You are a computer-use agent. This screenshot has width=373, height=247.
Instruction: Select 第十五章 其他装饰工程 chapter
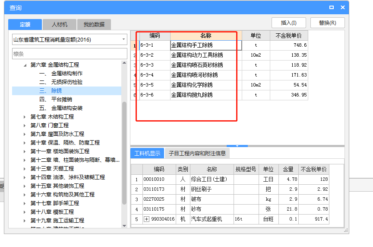click(57, 186)
